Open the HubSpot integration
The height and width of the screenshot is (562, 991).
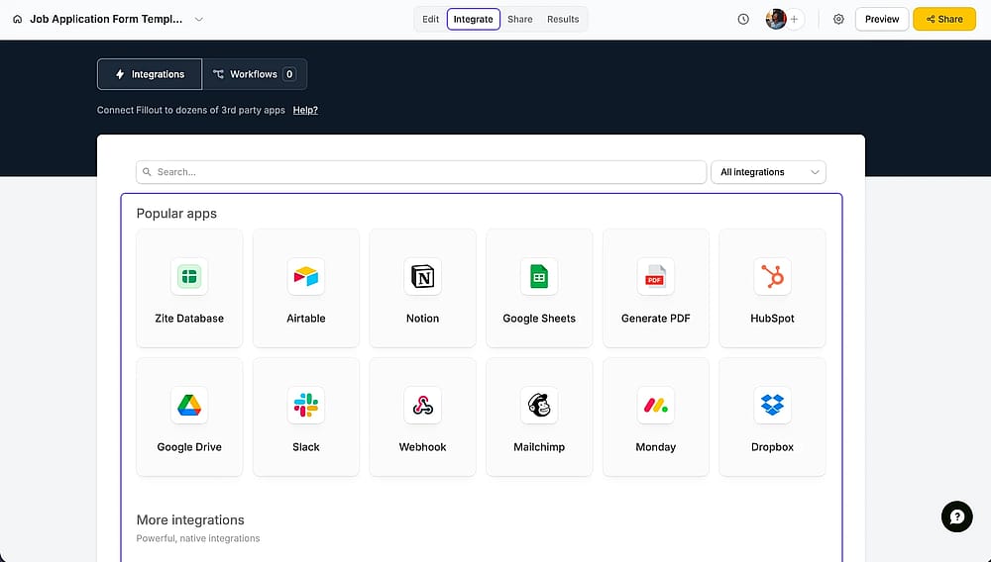coord(772,288)
